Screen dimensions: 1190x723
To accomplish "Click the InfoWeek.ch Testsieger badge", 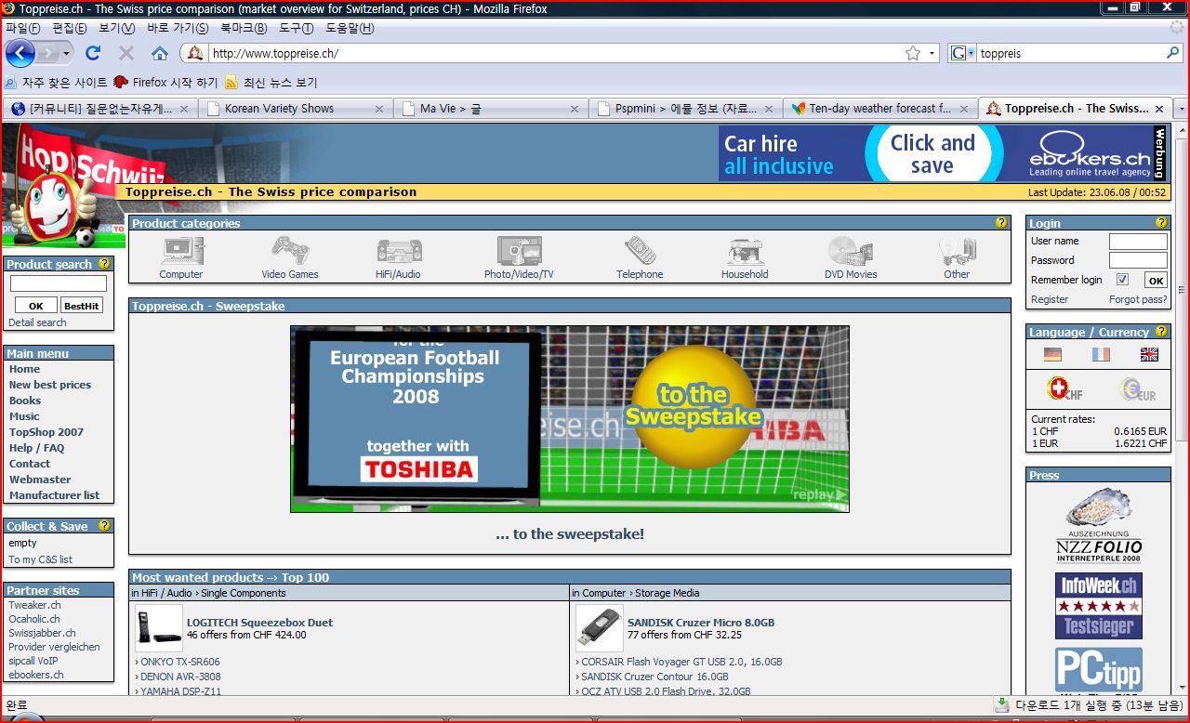I will 1098,605.
